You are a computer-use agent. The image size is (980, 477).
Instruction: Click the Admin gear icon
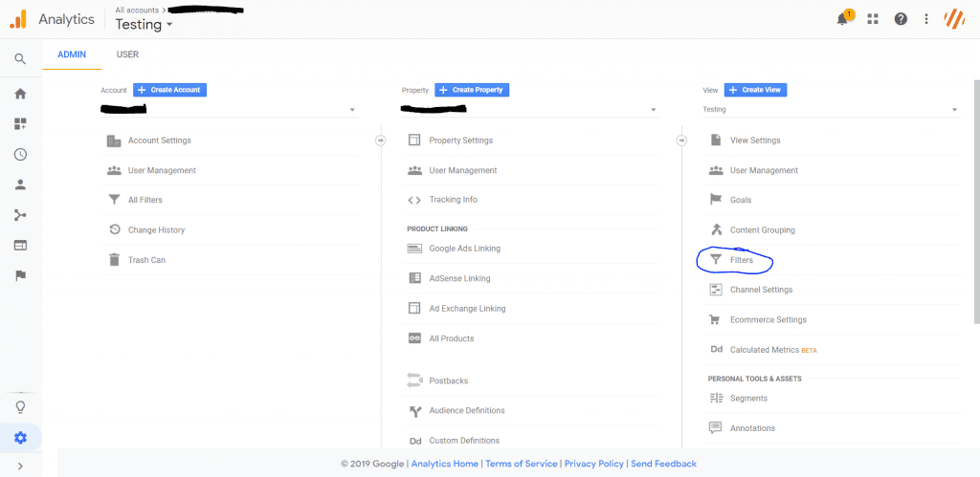[x=20, y=438]
